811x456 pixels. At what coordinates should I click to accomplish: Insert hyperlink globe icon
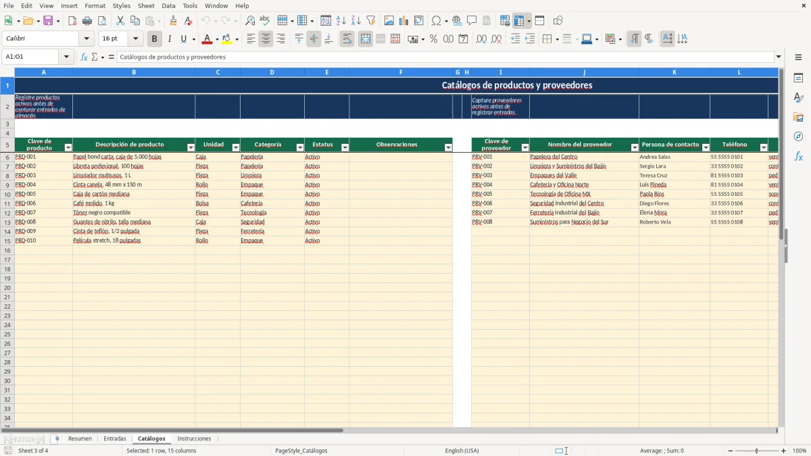point(457,21)
